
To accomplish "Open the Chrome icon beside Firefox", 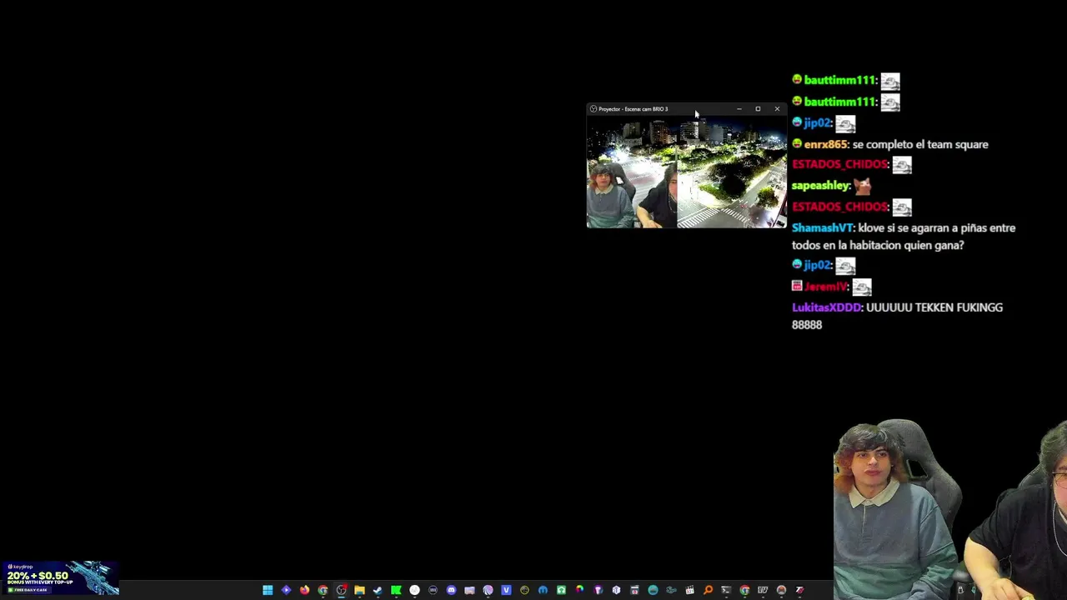I will point(323,590).
